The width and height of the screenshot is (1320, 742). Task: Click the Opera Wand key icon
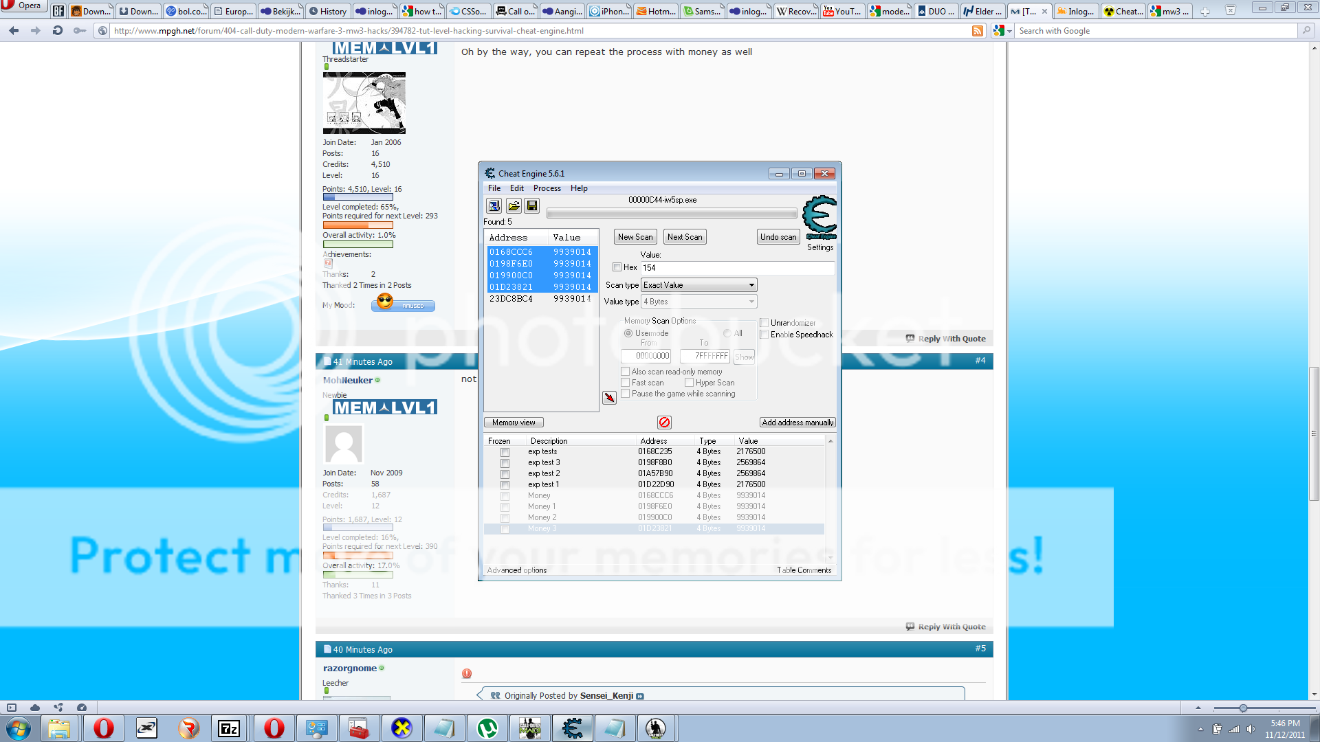pyautogui.click(x=80, y=30)
